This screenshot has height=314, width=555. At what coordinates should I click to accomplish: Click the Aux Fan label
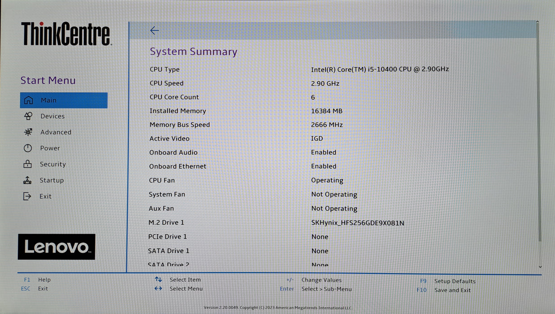(x=161, y=209)
